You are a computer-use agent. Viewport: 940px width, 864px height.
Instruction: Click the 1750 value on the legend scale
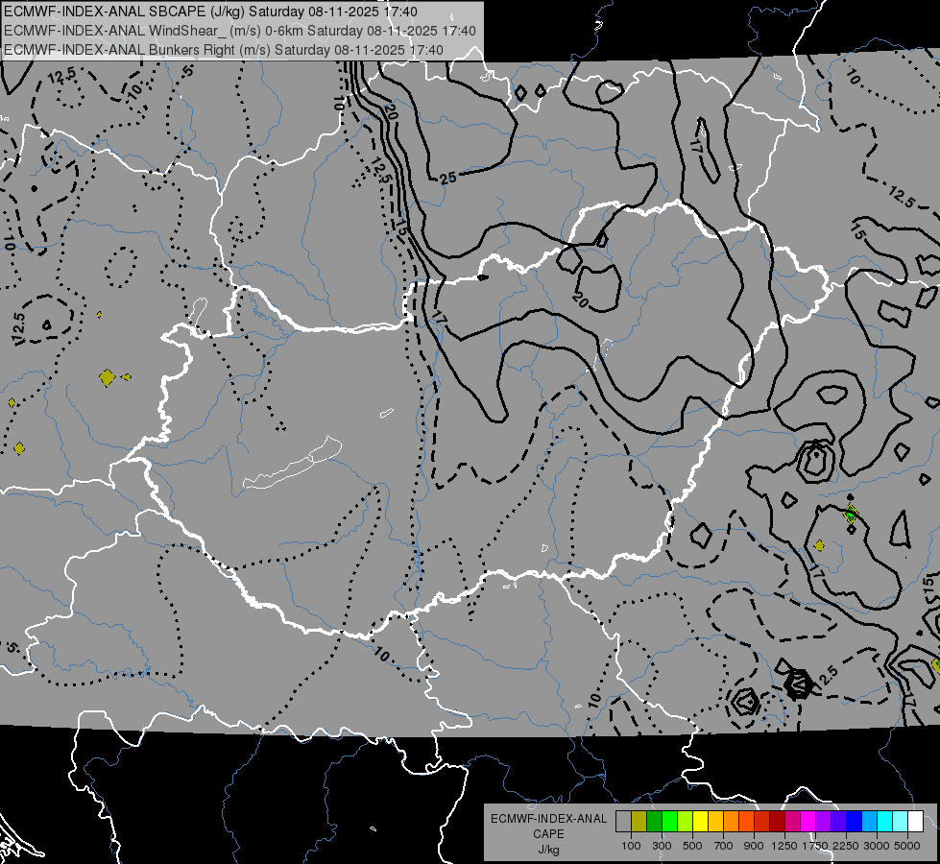[x=815, y=846]
